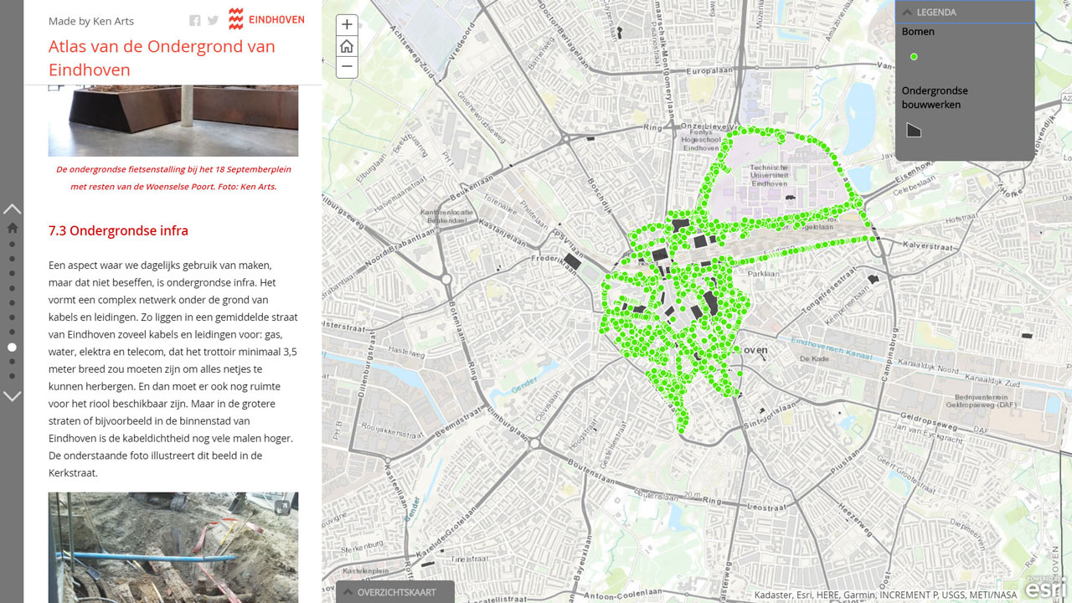Zoom out of the map
1072x603 pixels.
pyautogui.click(x=347, y=67)
